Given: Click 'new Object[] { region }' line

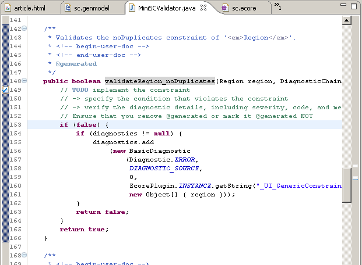Looking at the screenshot, I should click(182, 195).
